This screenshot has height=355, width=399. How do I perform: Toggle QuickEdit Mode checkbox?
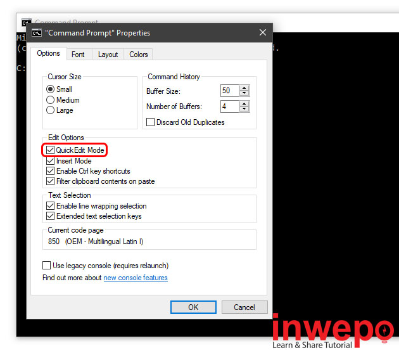click(51, 150)
